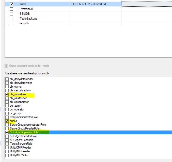Enable the db_owner role checkbox
Viewport: 172px width, 162px height.
pos(7,87)
